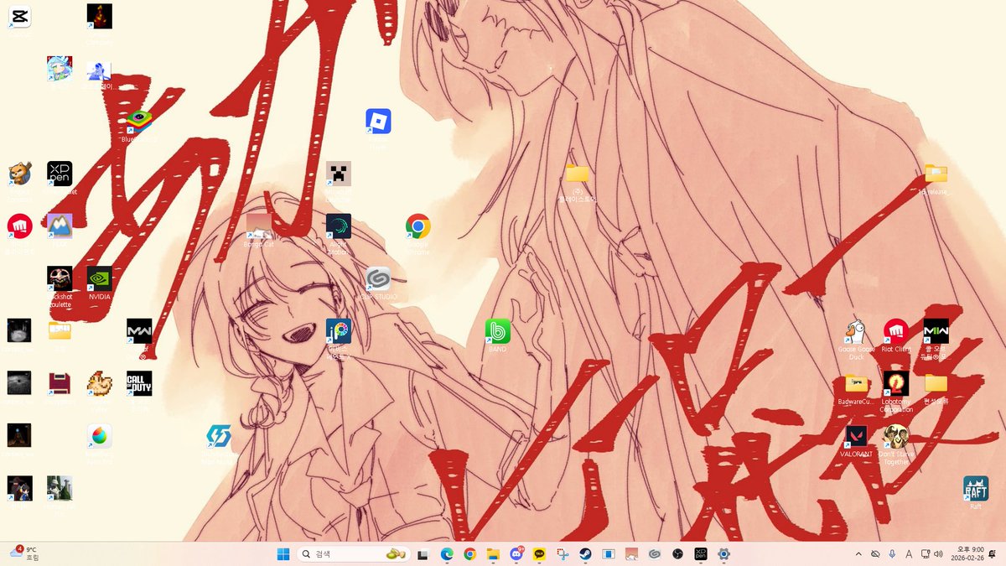Open the dark flame icon shortcut

pyautogui.click(x=99, y=17)
